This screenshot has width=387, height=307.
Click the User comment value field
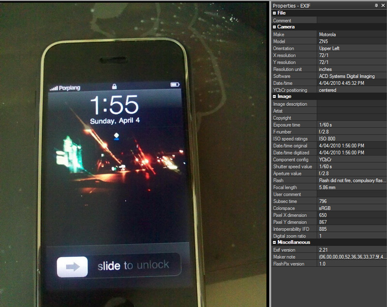click(352, 194)
